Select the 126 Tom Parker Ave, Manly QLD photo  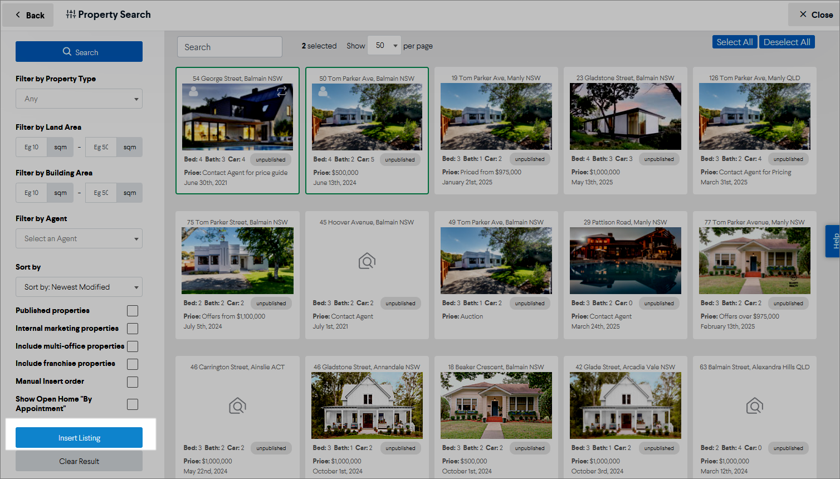[x=755, y=116]
